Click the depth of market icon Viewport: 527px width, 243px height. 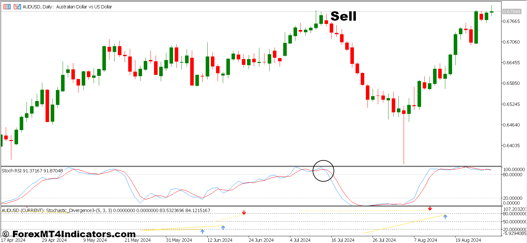(17, 6)
